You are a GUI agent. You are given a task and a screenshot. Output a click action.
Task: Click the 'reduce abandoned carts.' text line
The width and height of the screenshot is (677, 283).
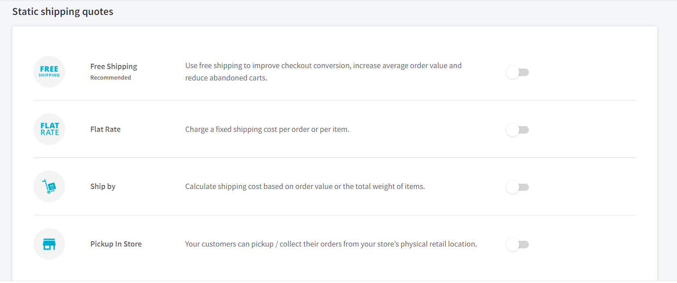[x=226, y=78]
